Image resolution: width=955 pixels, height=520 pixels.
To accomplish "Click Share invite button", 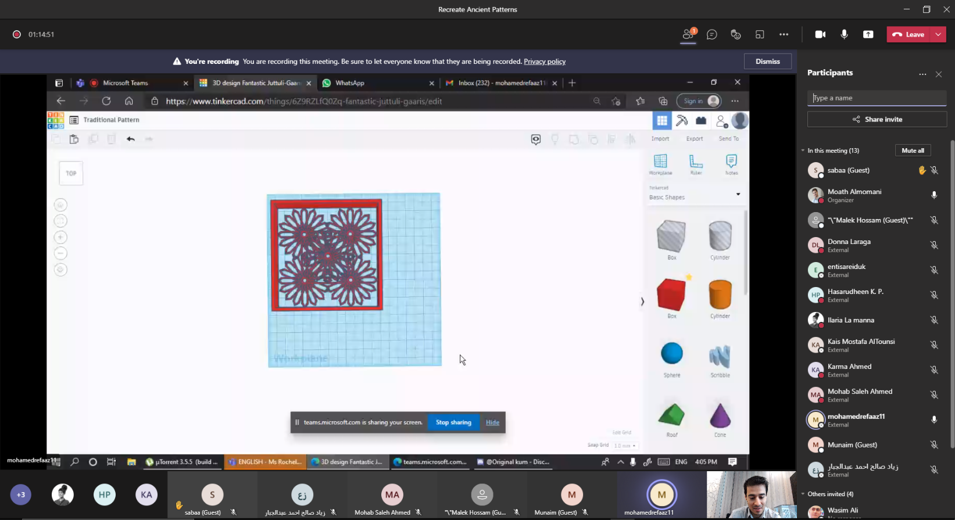I will tap(877, 119).
